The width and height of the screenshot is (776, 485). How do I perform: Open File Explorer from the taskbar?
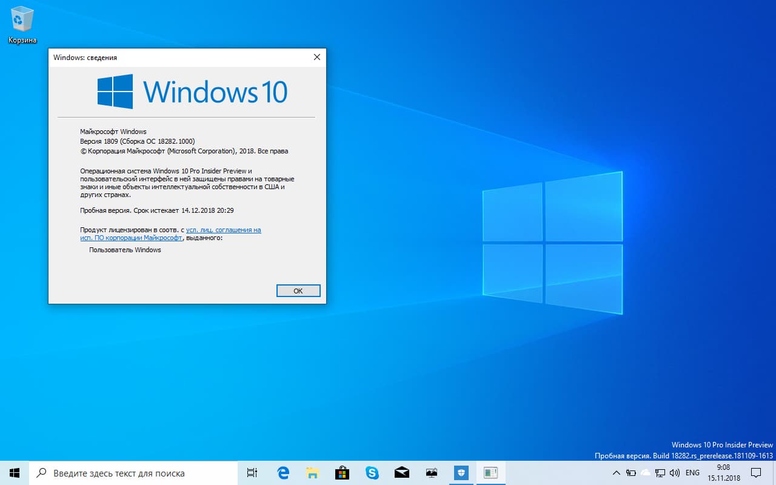click(312, 472)
